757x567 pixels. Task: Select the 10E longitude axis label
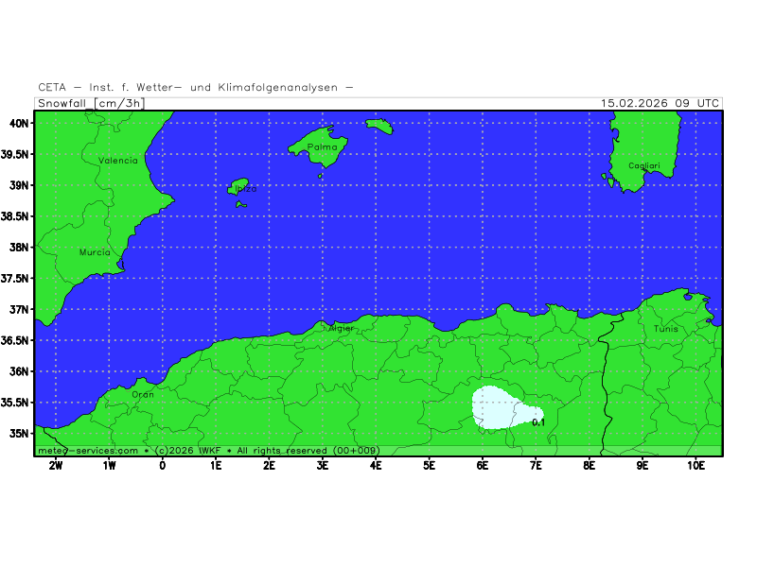pyautogui.click(x=696, y=466)
